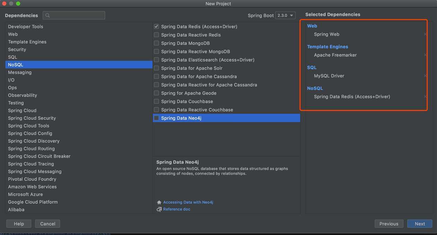Check the Spring Data Reactive Redis checkbox
Viewport: 437px width, 235px height.
pyautogui.click(x=156, y=35)
